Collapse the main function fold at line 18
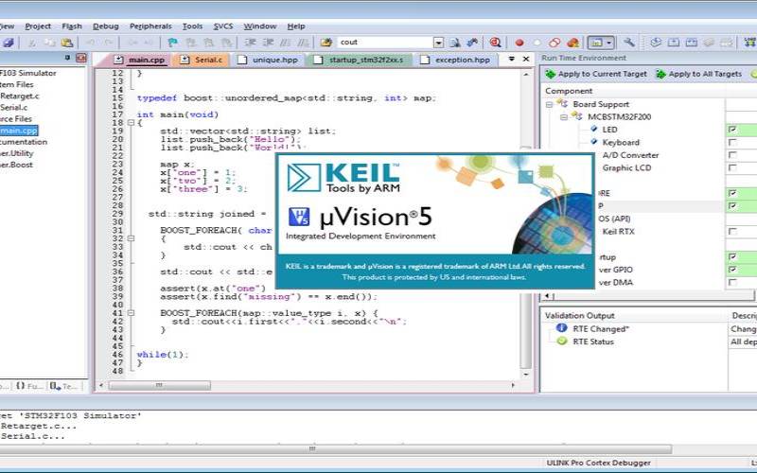The image size is (757, 473). click(x=131, y=123)
